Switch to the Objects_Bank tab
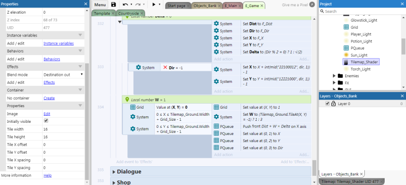406x185 pixels. pos(205,6)
